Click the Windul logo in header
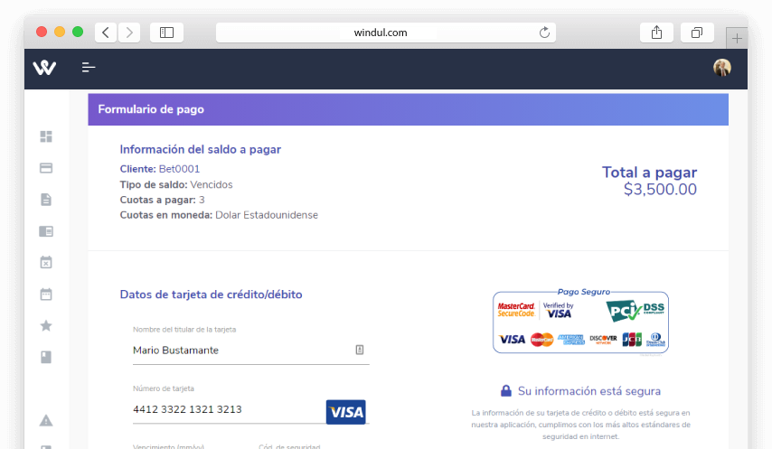The width and height of the screenshot is (772, 449). (x=44, y=68)
